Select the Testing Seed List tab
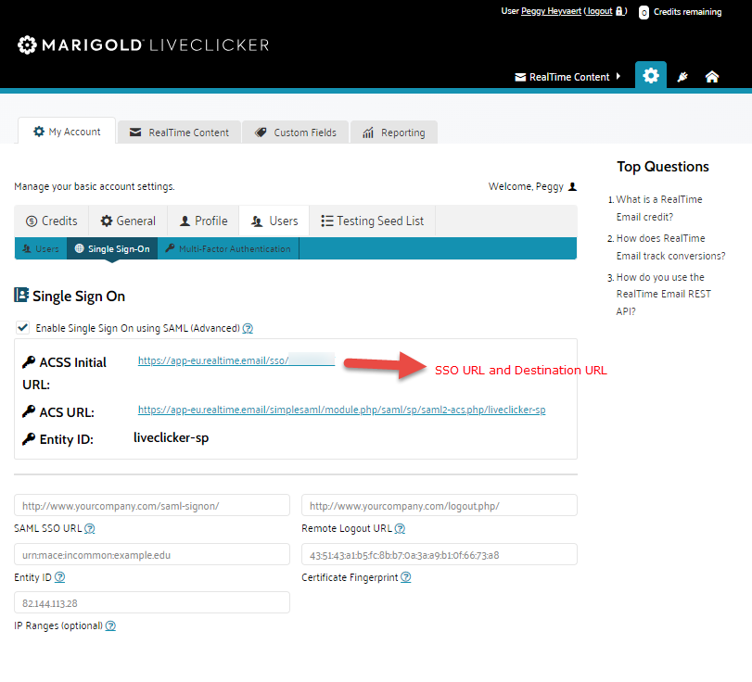This screenshot has height=682, width=752. click(x=372, y=221)
